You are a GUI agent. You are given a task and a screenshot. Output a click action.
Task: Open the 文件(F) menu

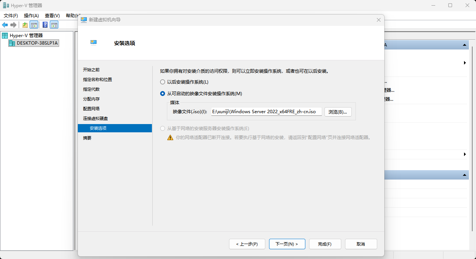point(11,16)
